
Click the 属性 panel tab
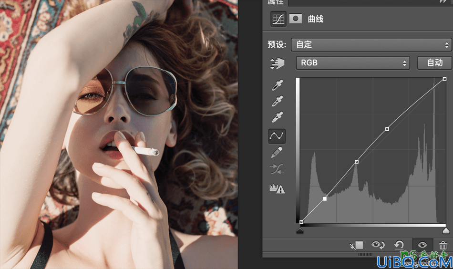point(275,2)
